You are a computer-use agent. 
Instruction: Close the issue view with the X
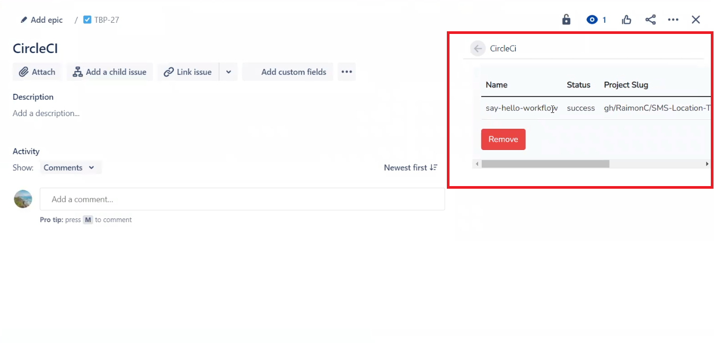696,20
